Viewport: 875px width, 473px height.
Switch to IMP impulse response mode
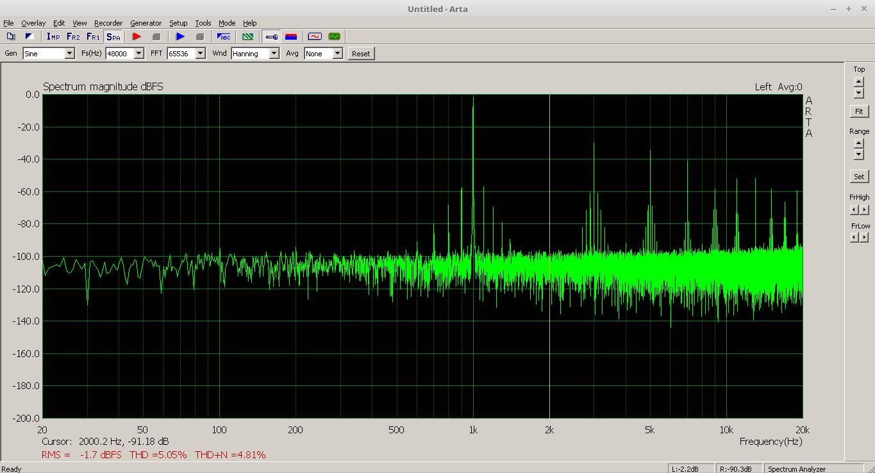tap(53, 36)
